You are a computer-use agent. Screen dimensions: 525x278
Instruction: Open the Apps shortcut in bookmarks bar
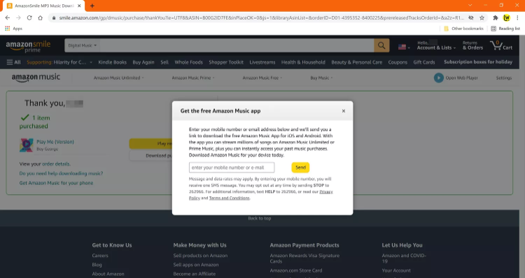click(x=14, y=29)
